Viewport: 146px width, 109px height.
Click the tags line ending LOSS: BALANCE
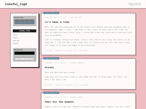pos(67,85)
